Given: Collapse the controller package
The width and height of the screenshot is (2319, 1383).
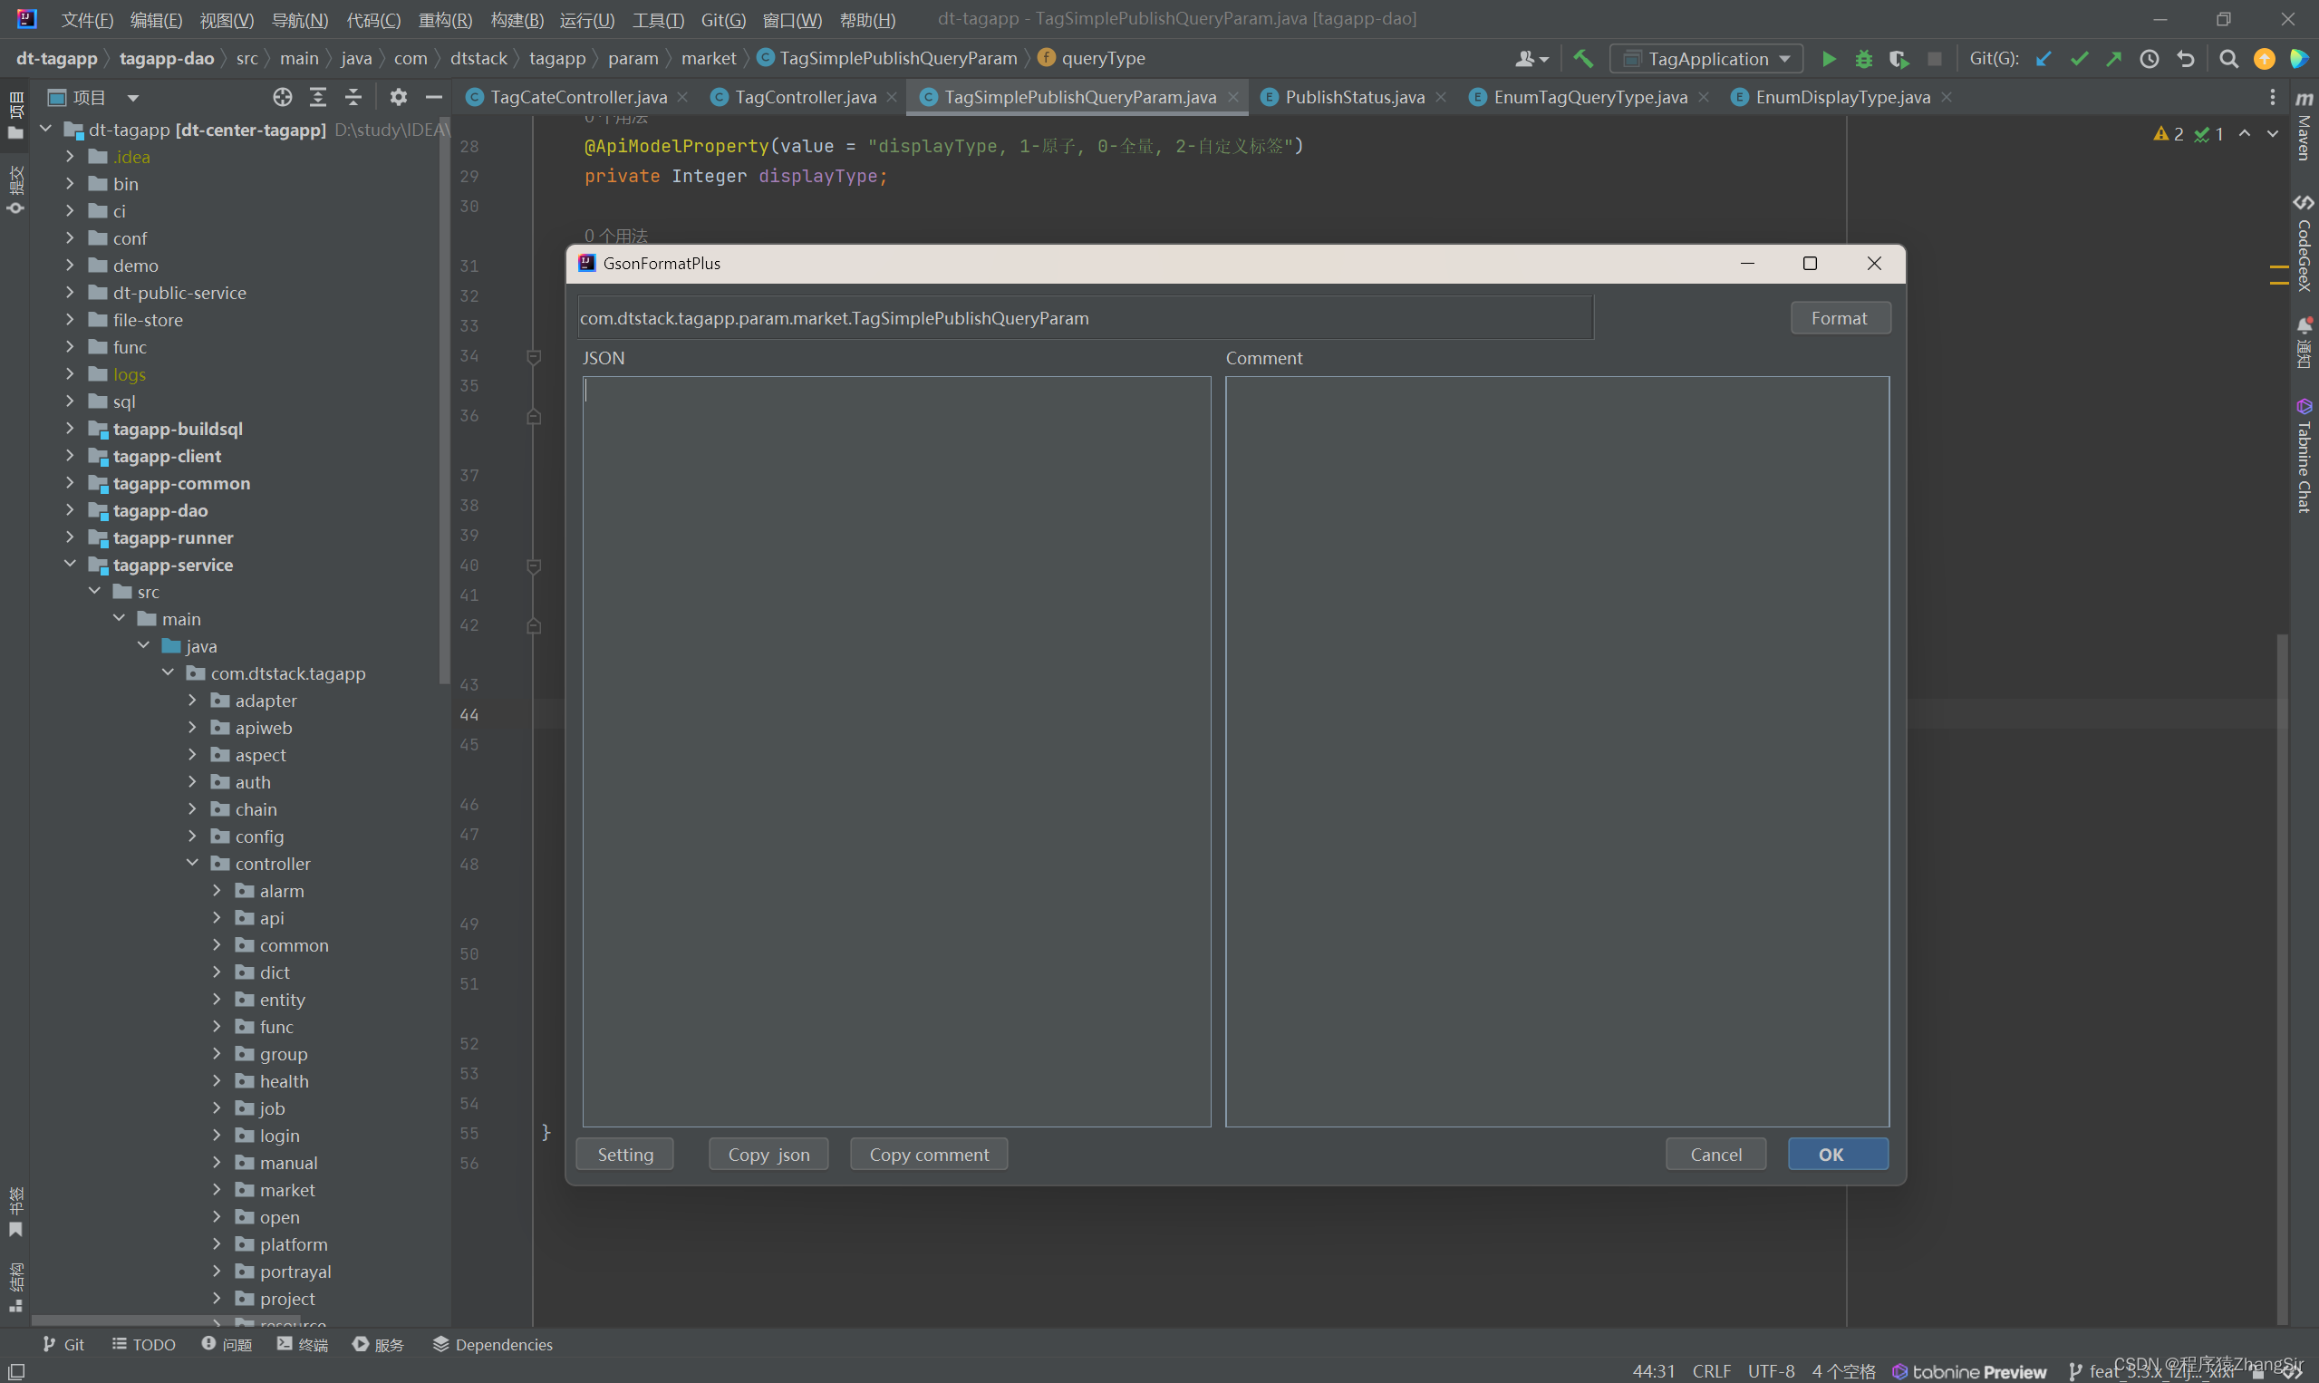Looking at the screenshot, I should [192, 863].
